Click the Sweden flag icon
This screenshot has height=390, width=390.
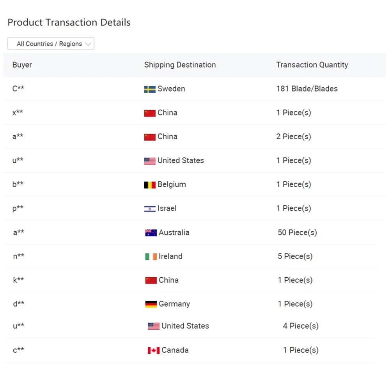(x=150, y=89)
